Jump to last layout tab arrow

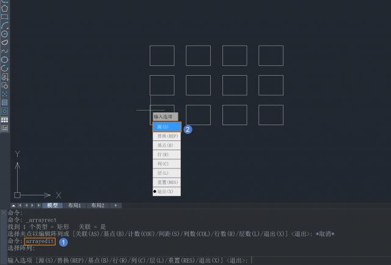(x=38, y=205)
